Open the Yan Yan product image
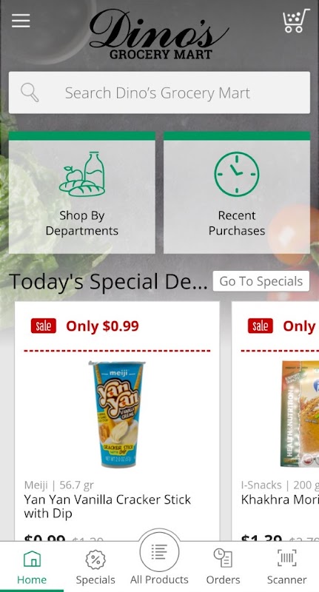 tap(117, 414)
